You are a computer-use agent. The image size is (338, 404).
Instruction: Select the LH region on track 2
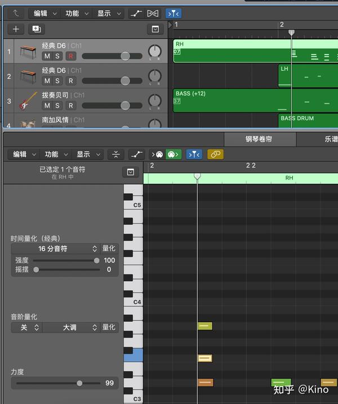308,76
